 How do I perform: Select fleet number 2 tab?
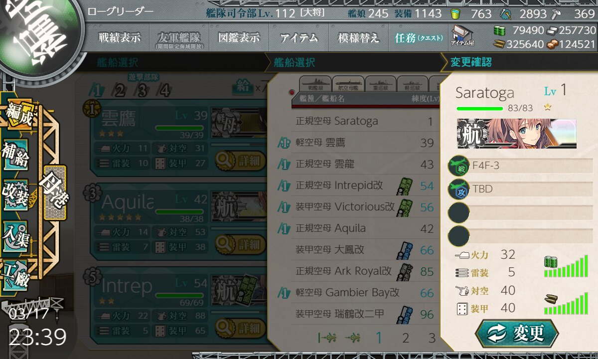(120, 90)
